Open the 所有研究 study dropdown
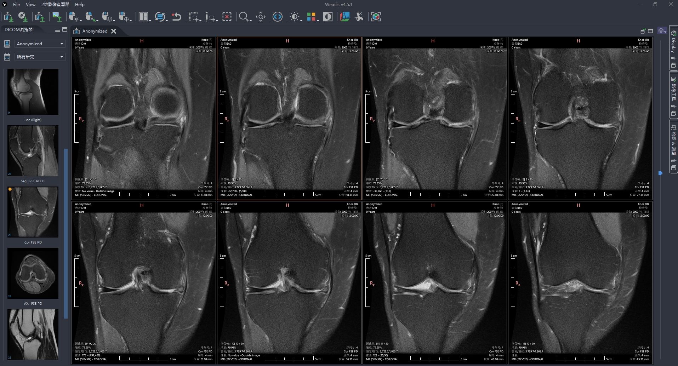Image resolution: width=678 pixels, height=366 pixels. 40,57
